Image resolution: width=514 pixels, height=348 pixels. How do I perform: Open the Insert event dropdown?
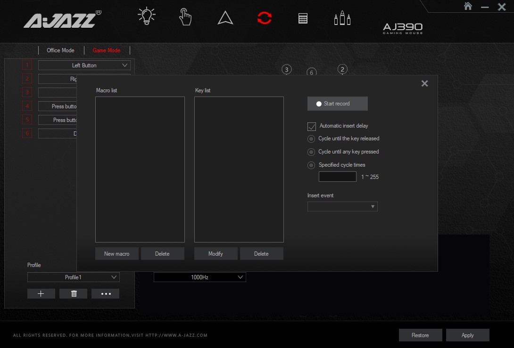click(342, 206)
